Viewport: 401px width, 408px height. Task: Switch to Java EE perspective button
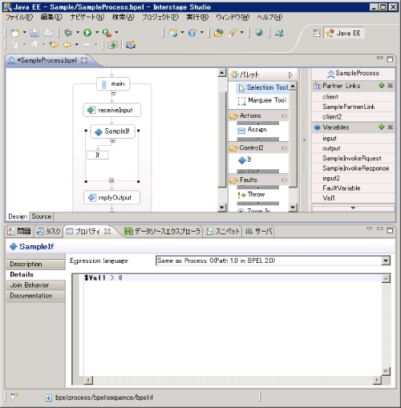click(x=344, y=33)
